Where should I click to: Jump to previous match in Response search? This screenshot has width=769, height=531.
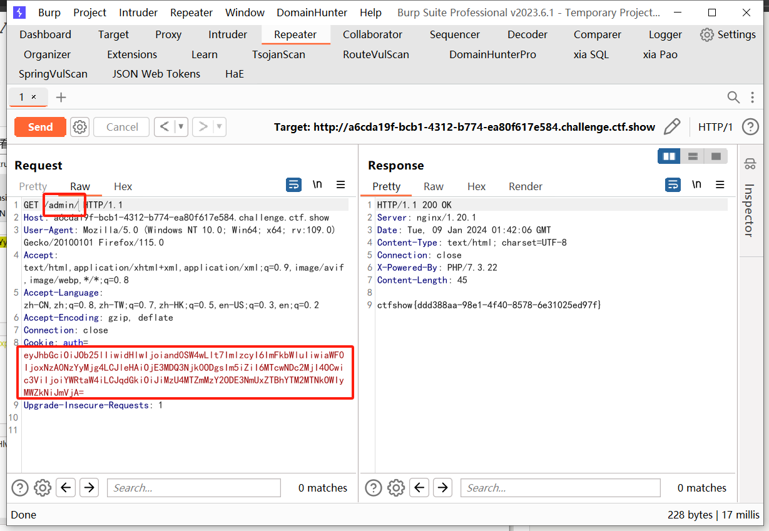[420, 488]
